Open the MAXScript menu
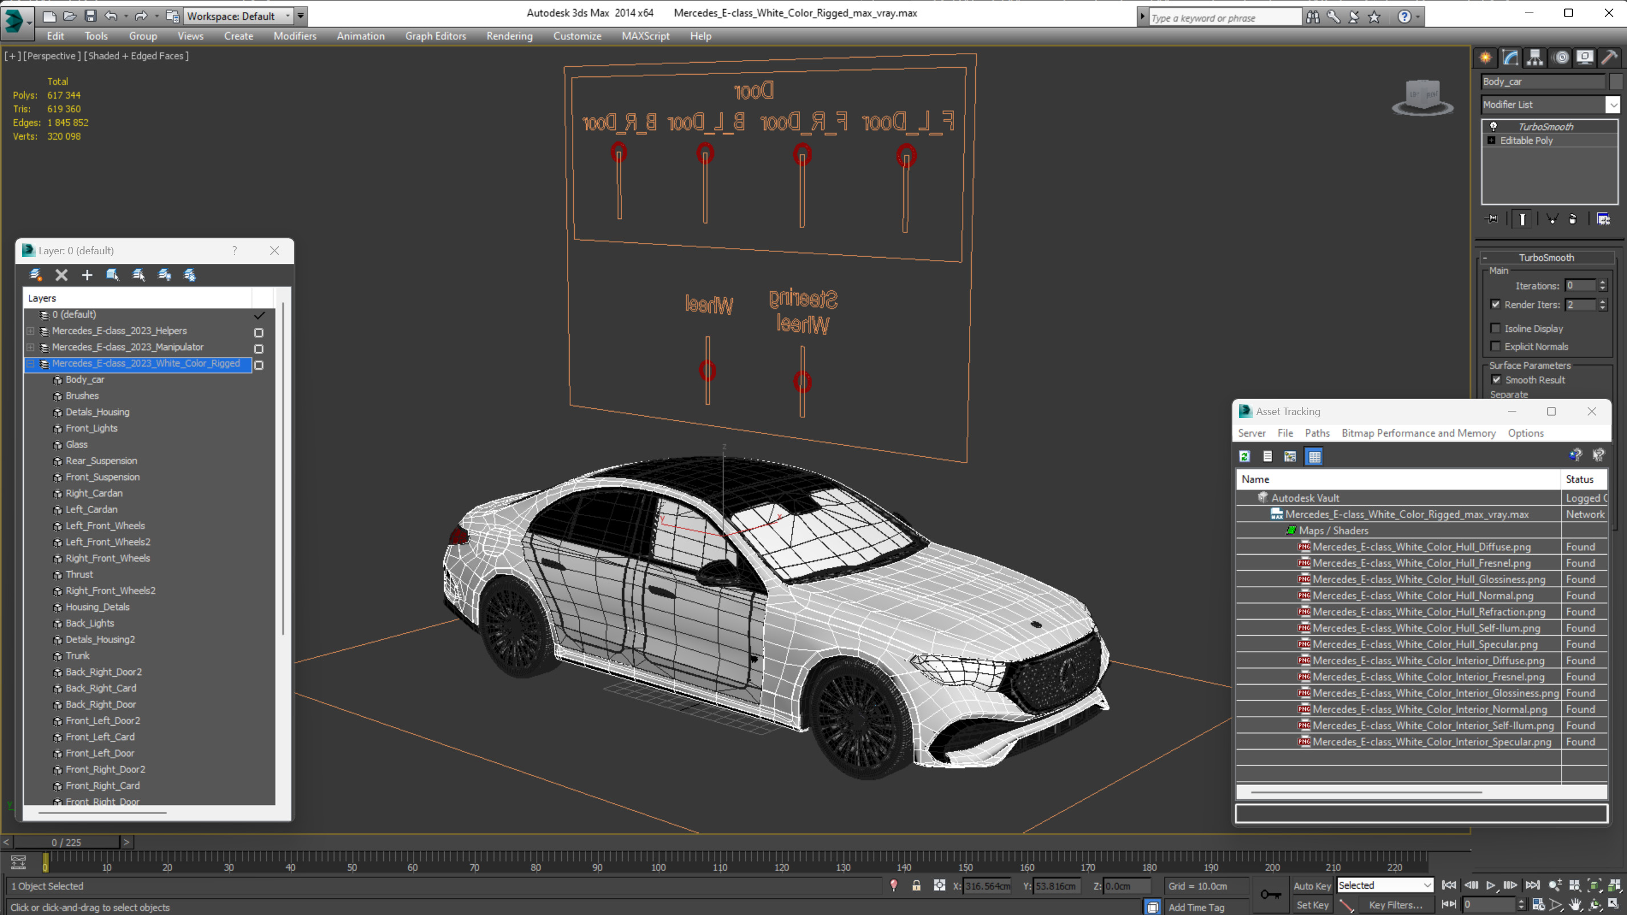 tap(645, 36)
